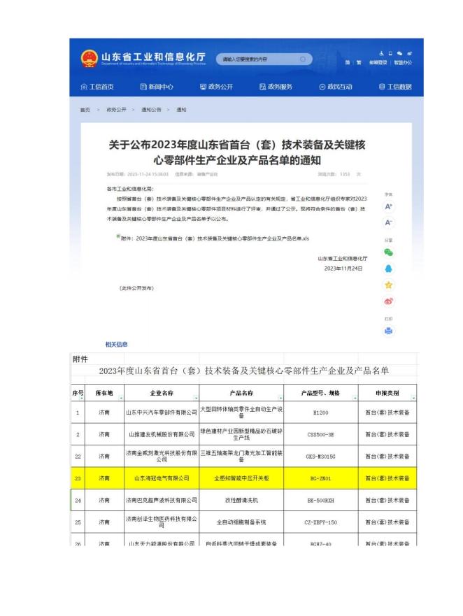
Task: Click cell 改性醇清洗机
Action: 241,501
